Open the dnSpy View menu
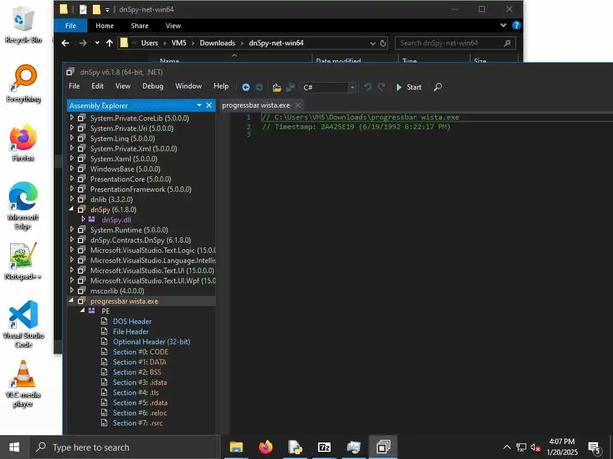This screenshot has width=613, height=459. (123, 86)
